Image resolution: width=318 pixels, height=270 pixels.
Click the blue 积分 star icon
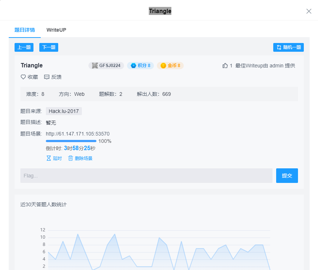pyautogui.click(x=133, y=66)
